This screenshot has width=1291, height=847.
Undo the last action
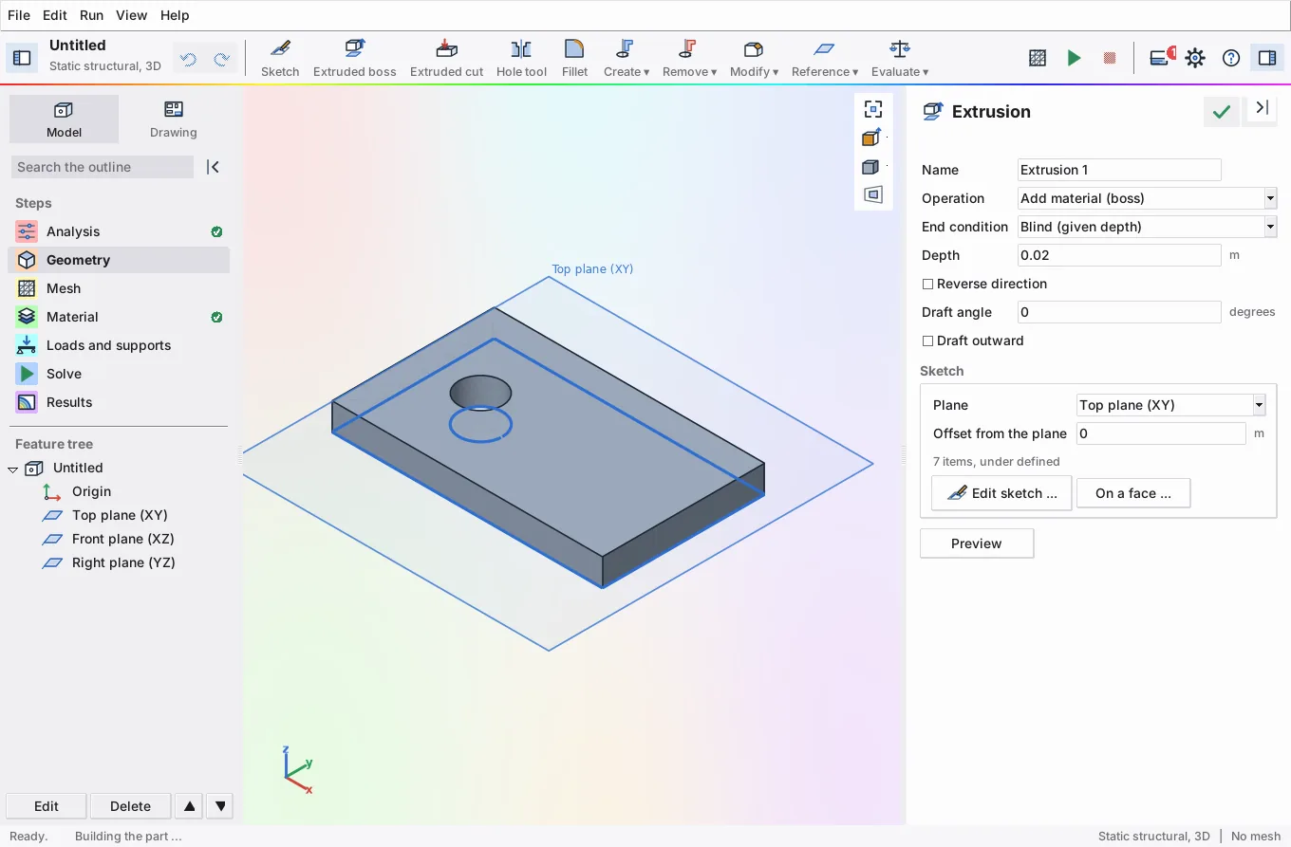[188, 59]
